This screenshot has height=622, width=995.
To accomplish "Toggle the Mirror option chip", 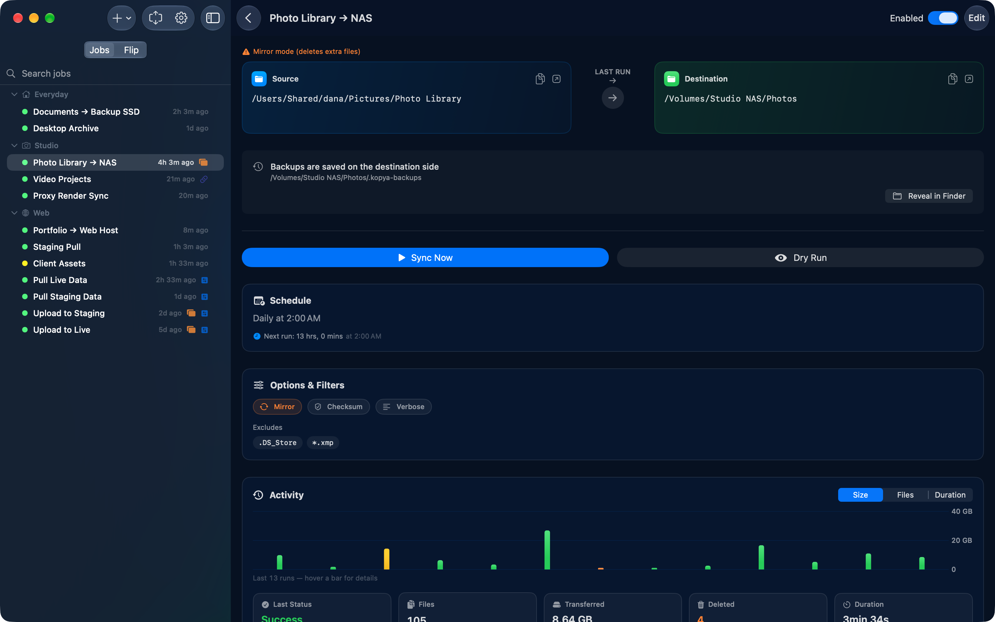I will (277, 406).
